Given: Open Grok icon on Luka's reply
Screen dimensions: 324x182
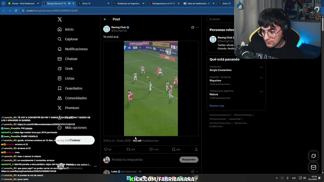Looking at the screenshot, I should (x=193, y=172).
